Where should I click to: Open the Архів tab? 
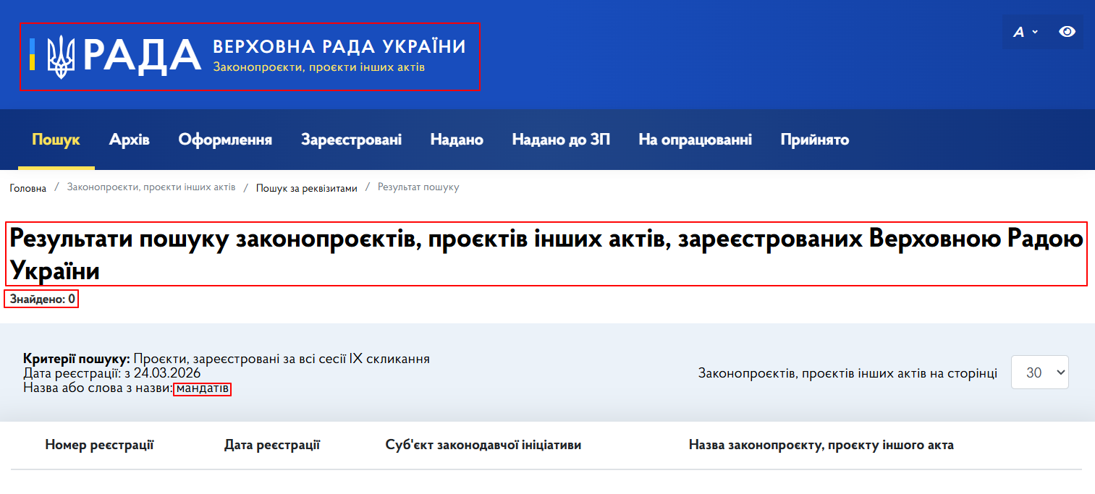130,140
